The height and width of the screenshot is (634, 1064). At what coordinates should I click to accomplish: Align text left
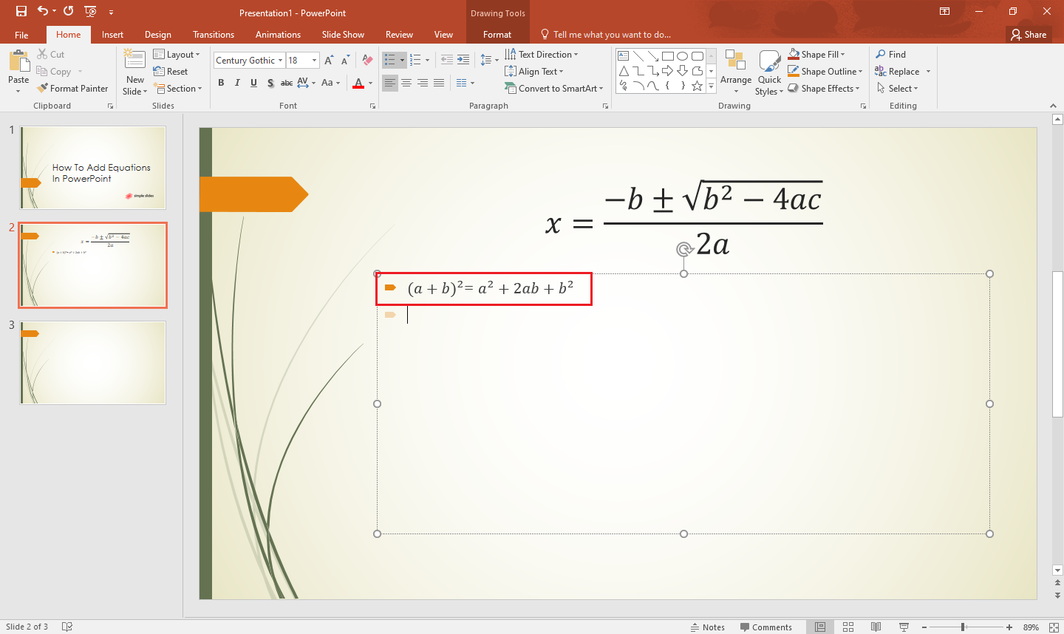tap(390, 83)
